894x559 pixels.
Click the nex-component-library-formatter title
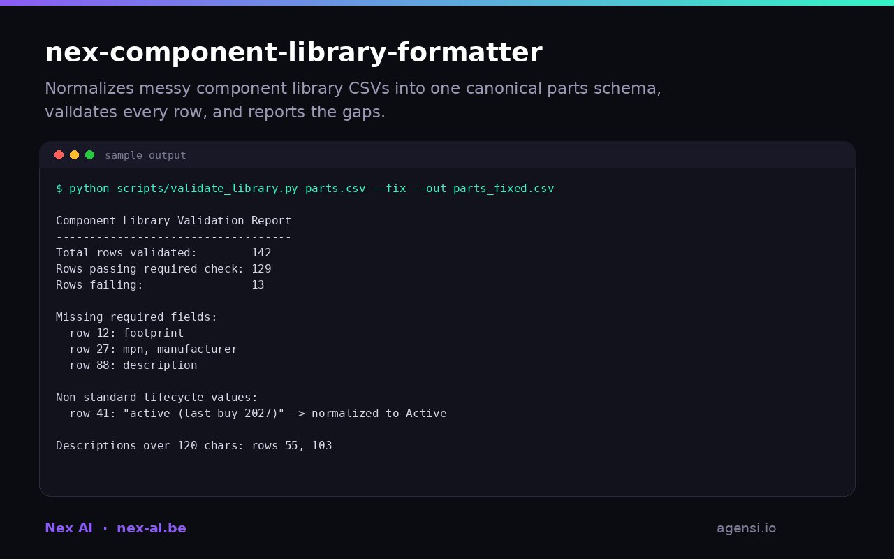[x=293, y=53]
